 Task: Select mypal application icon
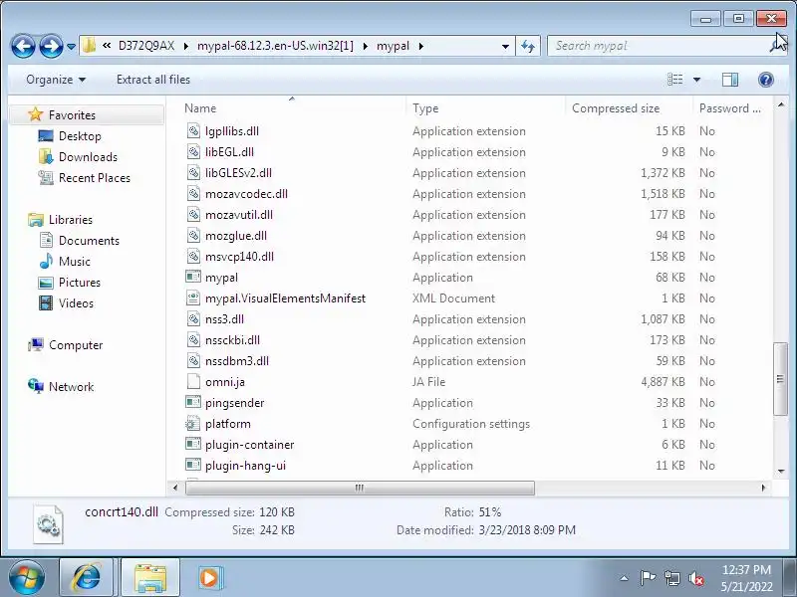pyautogui.click(x=193, y=277)
